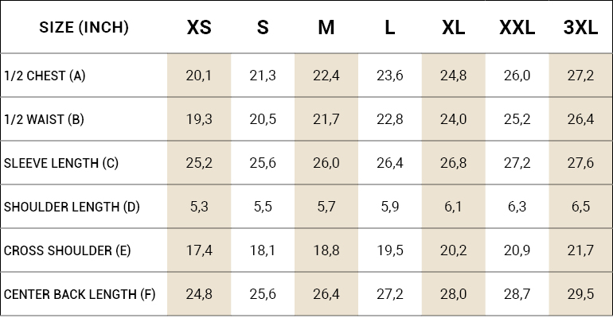Click the SIZE (INCH) header cell
Image resolution: width=613 pixels, height=318 pixels.
[x=84, y=28]
